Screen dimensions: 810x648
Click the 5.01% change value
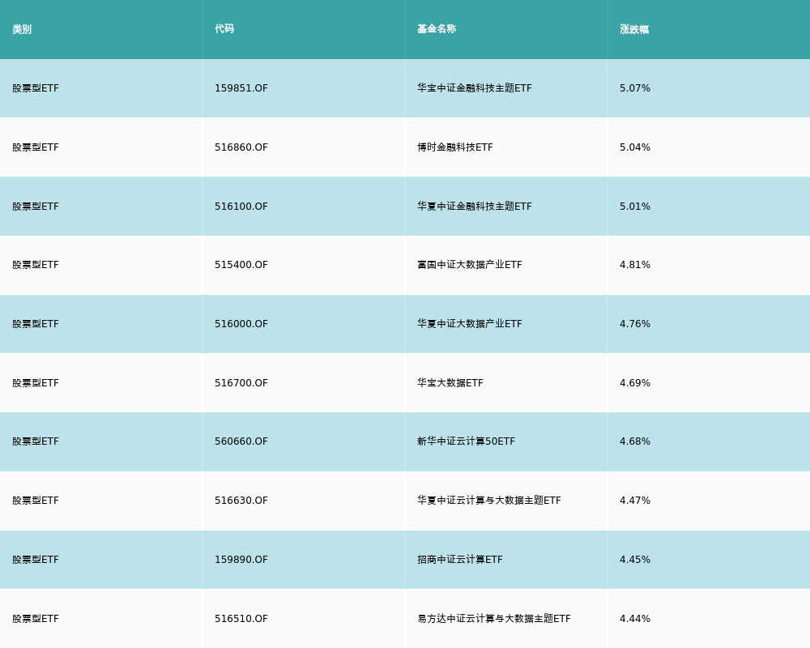pyautogui.click(x=635, y=207)
